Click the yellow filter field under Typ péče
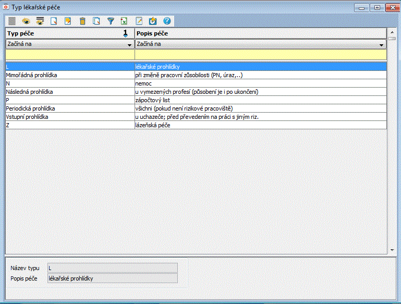 pos(69,54)
